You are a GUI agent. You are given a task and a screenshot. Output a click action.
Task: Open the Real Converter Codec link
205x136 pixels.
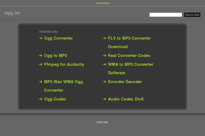pos(129,55)
